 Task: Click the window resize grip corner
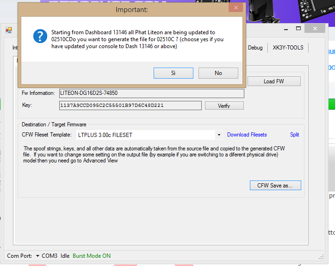(321, 257)
